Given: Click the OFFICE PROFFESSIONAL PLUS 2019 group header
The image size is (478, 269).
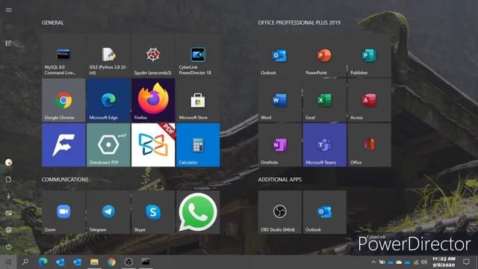Looking at the screenshot, I should [299, 22].
